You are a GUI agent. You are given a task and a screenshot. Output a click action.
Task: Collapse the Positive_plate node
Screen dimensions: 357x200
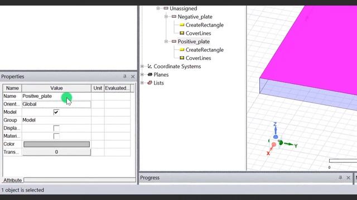[x=166, y=42]
